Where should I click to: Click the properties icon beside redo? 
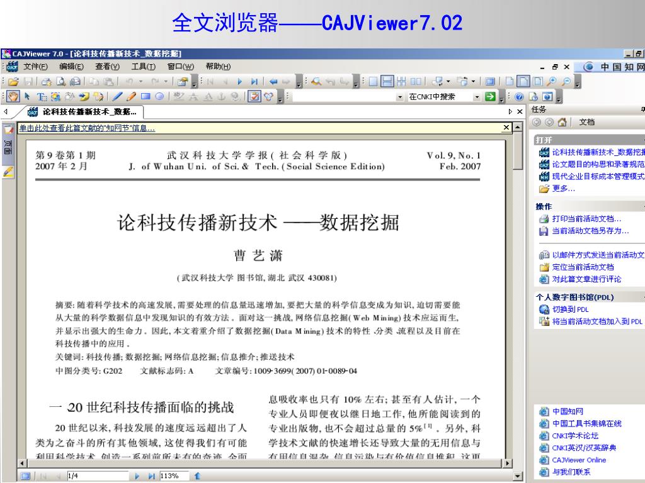coord(183,81)
